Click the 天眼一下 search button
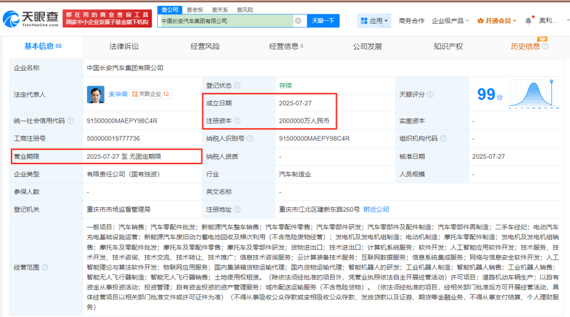The width and height of the screenshot is (570, 317). click(x=323, y=21)
